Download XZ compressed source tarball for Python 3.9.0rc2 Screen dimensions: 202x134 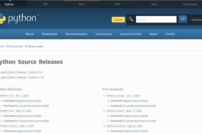pos(139,121)
